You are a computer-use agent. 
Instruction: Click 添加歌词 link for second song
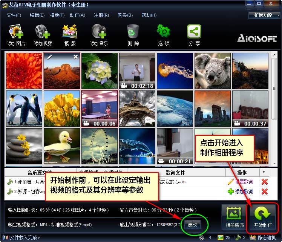[241, 191]
